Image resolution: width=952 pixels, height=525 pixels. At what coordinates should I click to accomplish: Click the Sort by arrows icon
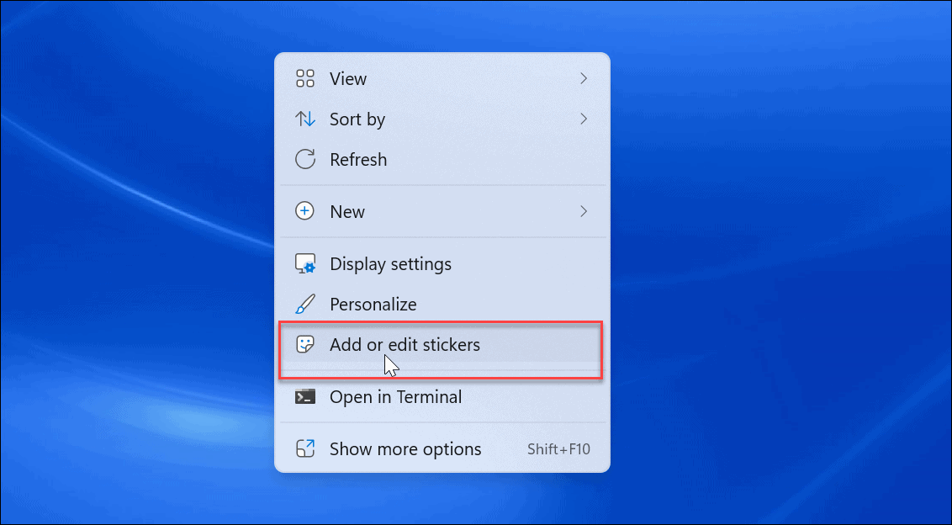point(304,119)
